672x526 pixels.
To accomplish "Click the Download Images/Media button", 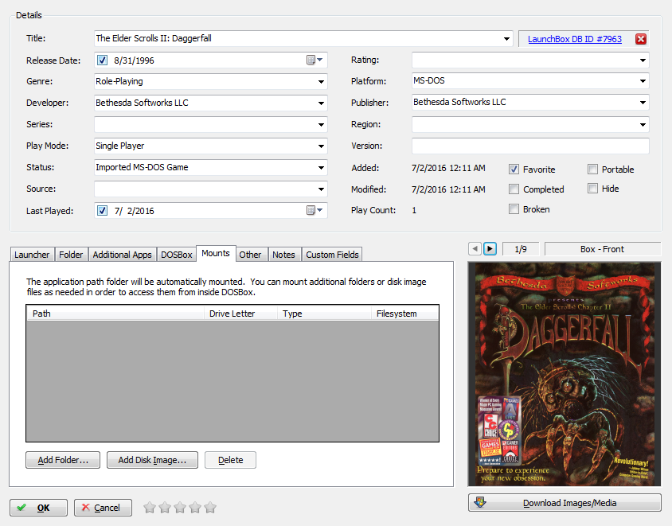I will pos(565,503).
